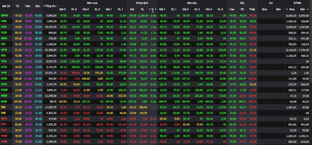312x145 pixels.
Task: Sort by the TC reference price header
Action: click(x=17, y=6)
